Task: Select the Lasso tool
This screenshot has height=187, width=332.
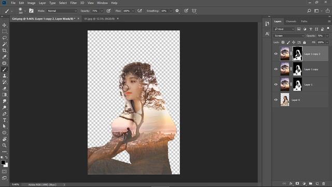Action: coord(4,38)
